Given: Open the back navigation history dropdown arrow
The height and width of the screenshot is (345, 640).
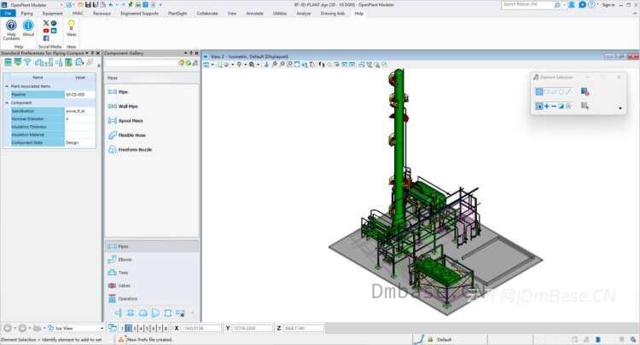Looking at the screenshot, I should click(15, 328).
